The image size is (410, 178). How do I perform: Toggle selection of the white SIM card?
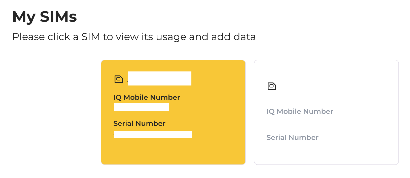pyautogui.click(x=326, y=155)
